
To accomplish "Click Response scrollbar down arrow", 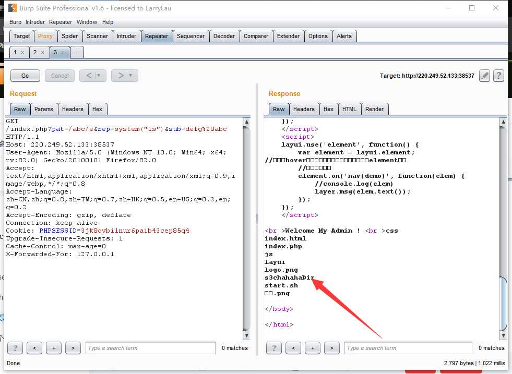I will pos(503,335).
